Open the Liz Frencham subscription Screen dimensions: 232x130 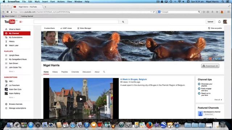tap(14, 85)
